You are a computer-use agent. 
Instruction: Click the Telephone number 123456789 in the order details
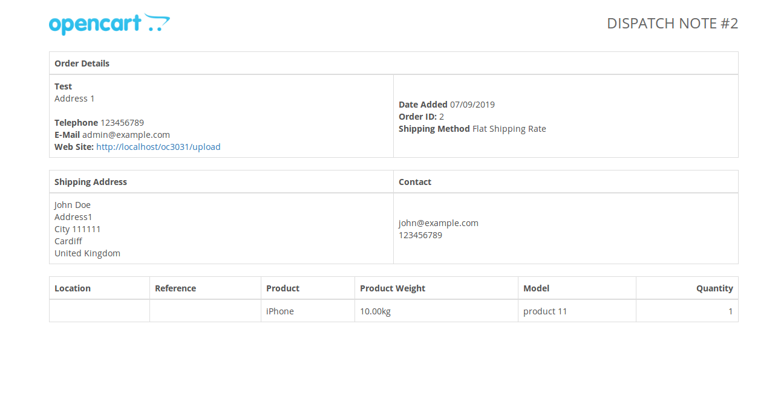click(122, 123)
